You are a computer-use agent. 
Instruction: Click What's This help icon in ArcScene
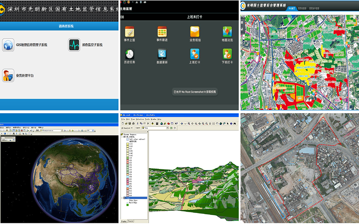tap(176, 124)
